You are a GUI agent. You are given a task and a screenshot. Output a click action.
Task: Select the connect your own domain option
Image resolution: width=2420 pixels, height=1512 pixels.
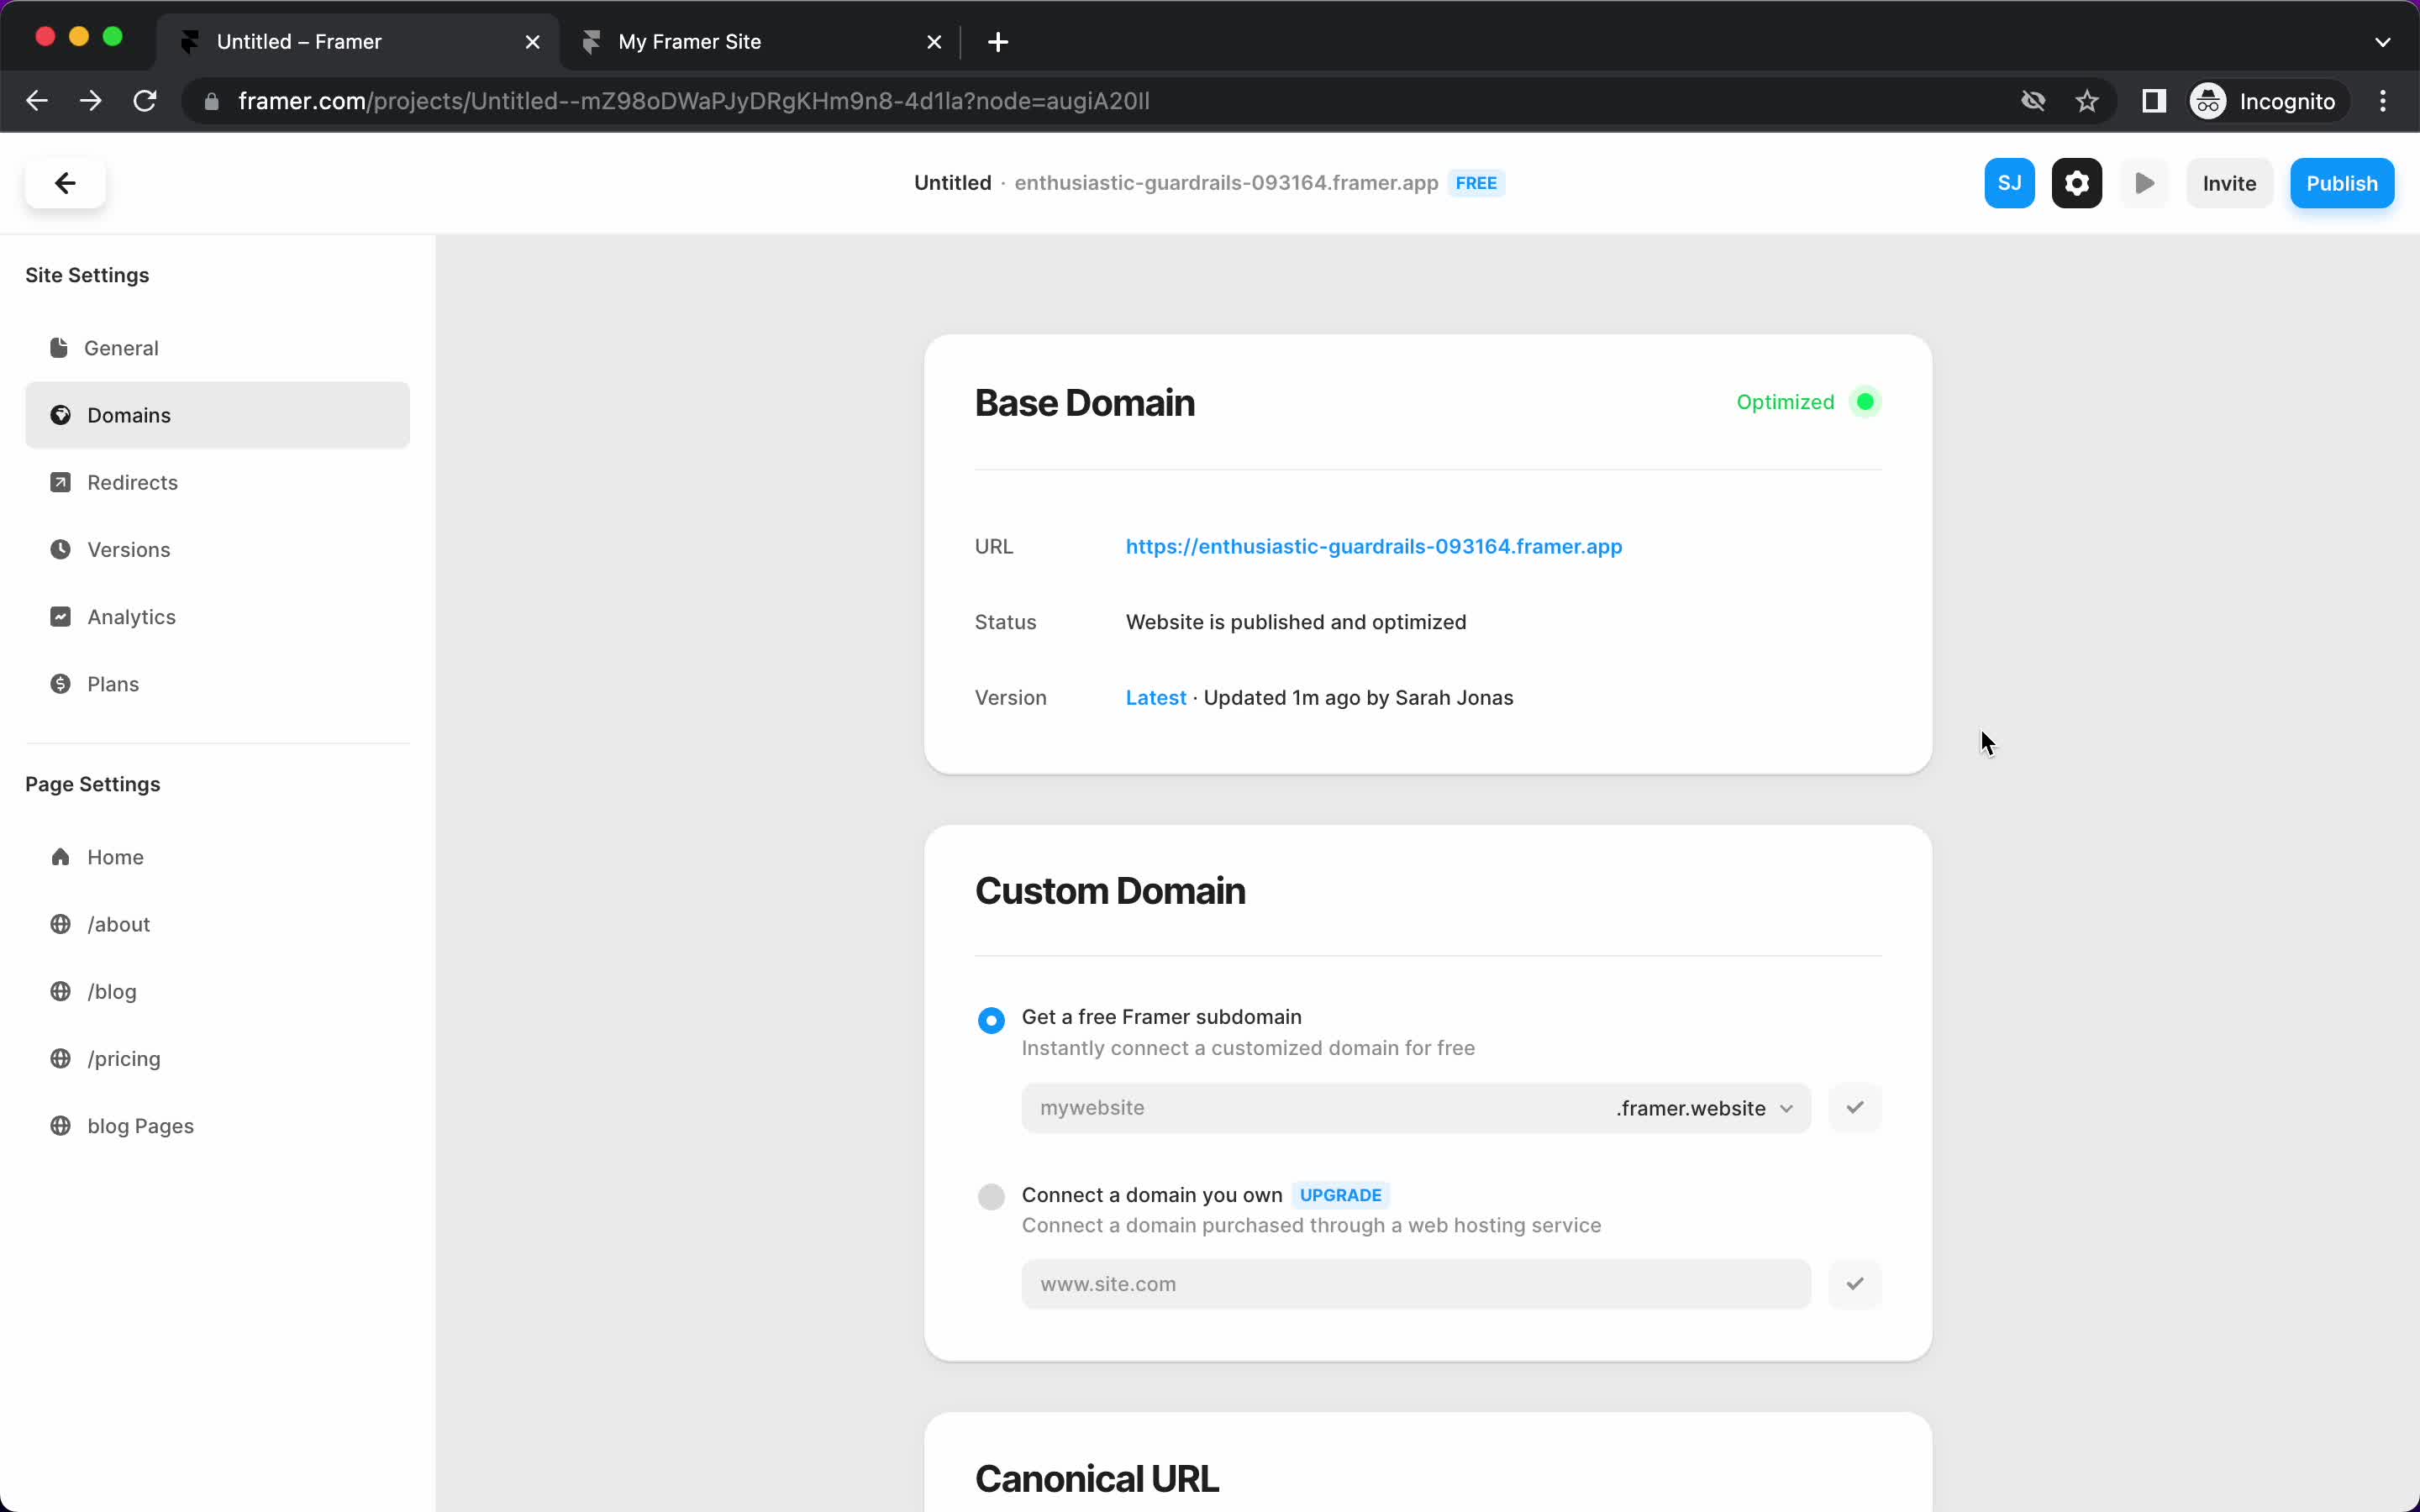point(990,1195)
